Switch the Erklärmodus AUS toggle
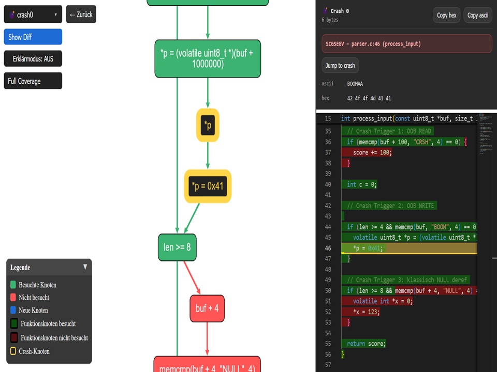Image resolution: width=497 pixels, height=372 pixels. pyautogui.click(x=33, y=58)
